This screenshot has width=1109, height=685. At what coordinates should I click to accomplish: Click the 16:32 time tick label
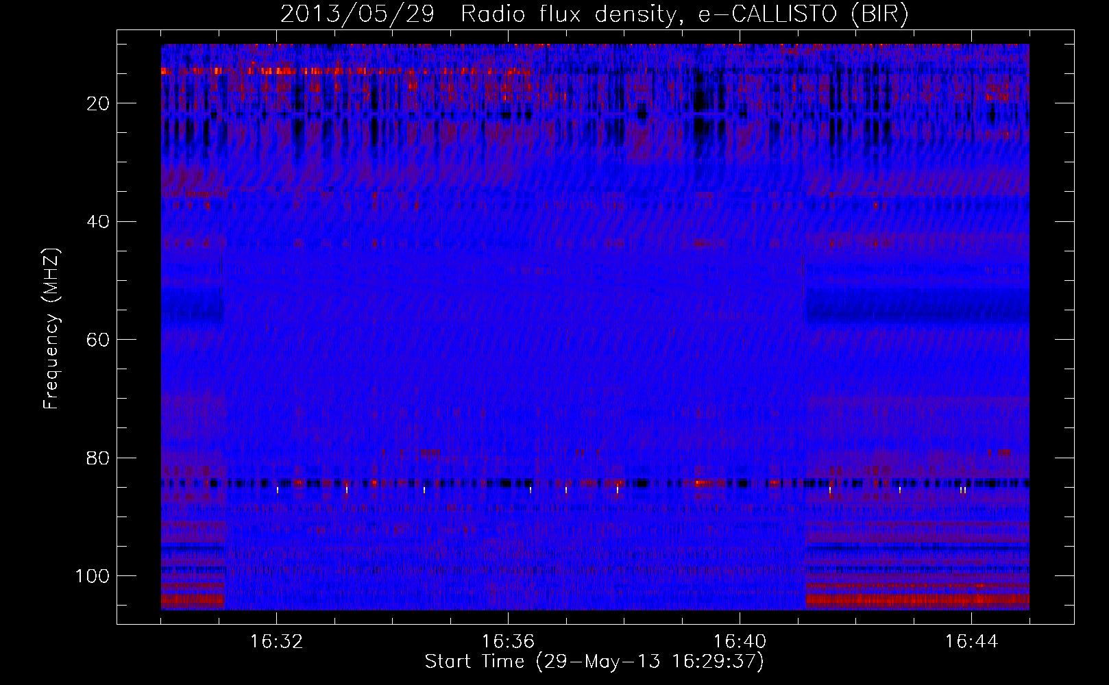(x=276, y=641)
